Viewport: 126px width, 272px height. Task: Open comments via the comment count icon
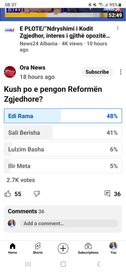pos(107,193)
